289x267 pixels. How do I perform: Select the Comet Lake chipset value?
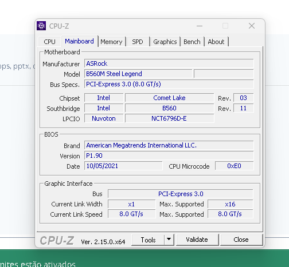point(169,98)
